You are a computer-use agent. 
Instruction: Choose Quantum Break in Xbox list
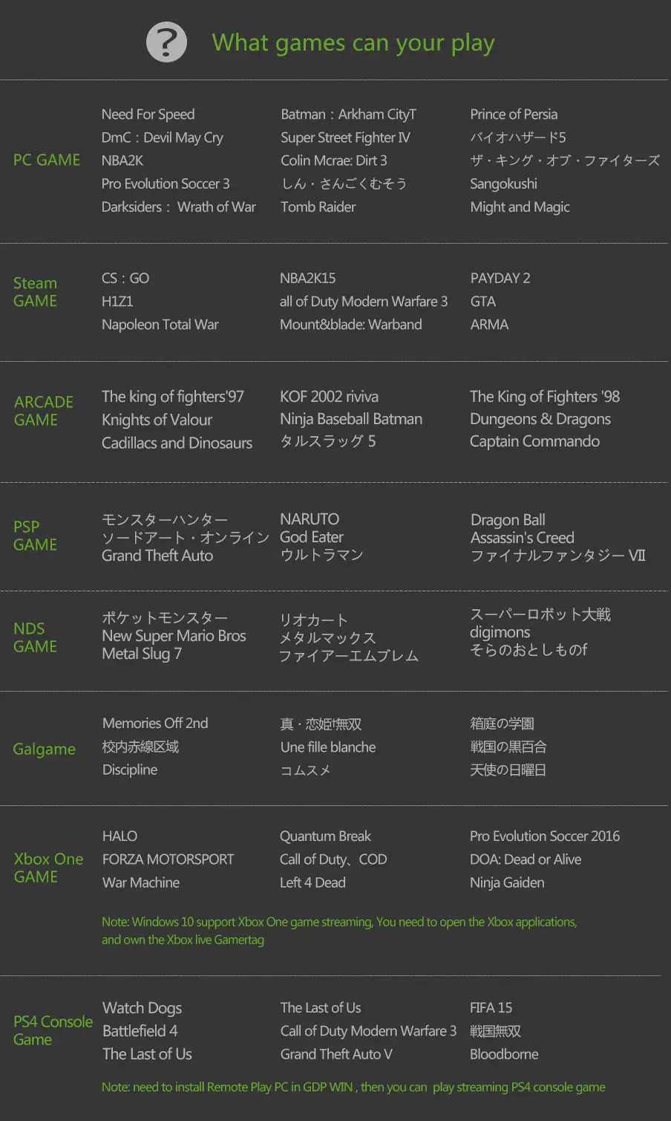click(x=325, y=836)
